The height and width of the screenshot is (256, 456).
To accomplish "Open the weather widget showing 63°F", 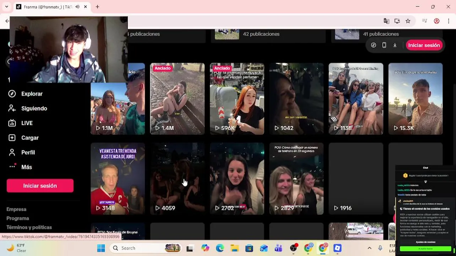I will [x=16, y=248].
